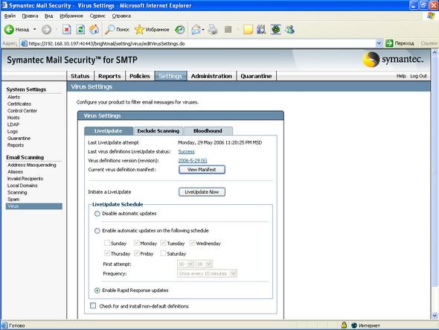Check 'Check for and install non-default definitions'
439x330 pixels.
click(93, 305)
